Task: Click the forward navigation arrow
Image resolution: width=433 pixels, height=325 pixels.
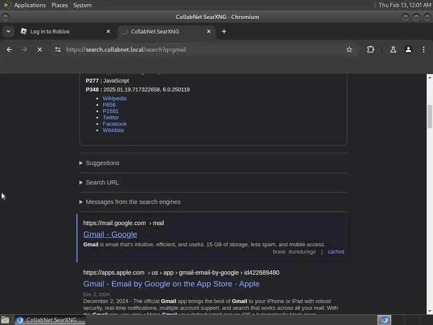Action: 24,50
